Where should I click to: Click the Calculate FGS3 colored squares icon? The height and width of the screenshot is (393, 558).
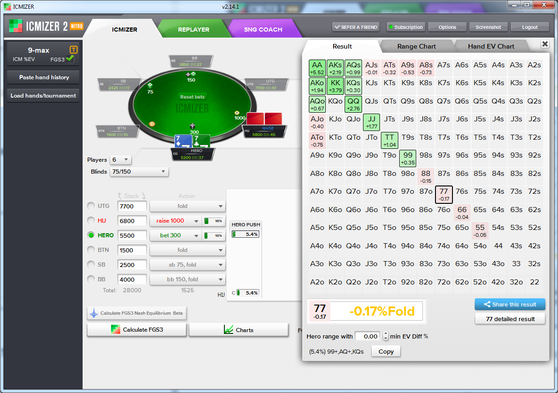pyautogui.click(x=115, y=329)
